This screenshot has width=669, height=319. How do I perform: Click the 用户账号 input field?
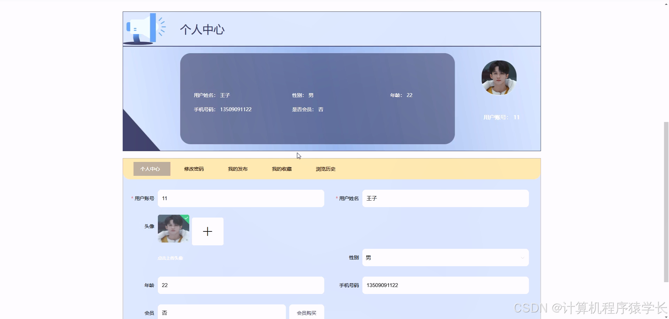click(x=241, y=198)
